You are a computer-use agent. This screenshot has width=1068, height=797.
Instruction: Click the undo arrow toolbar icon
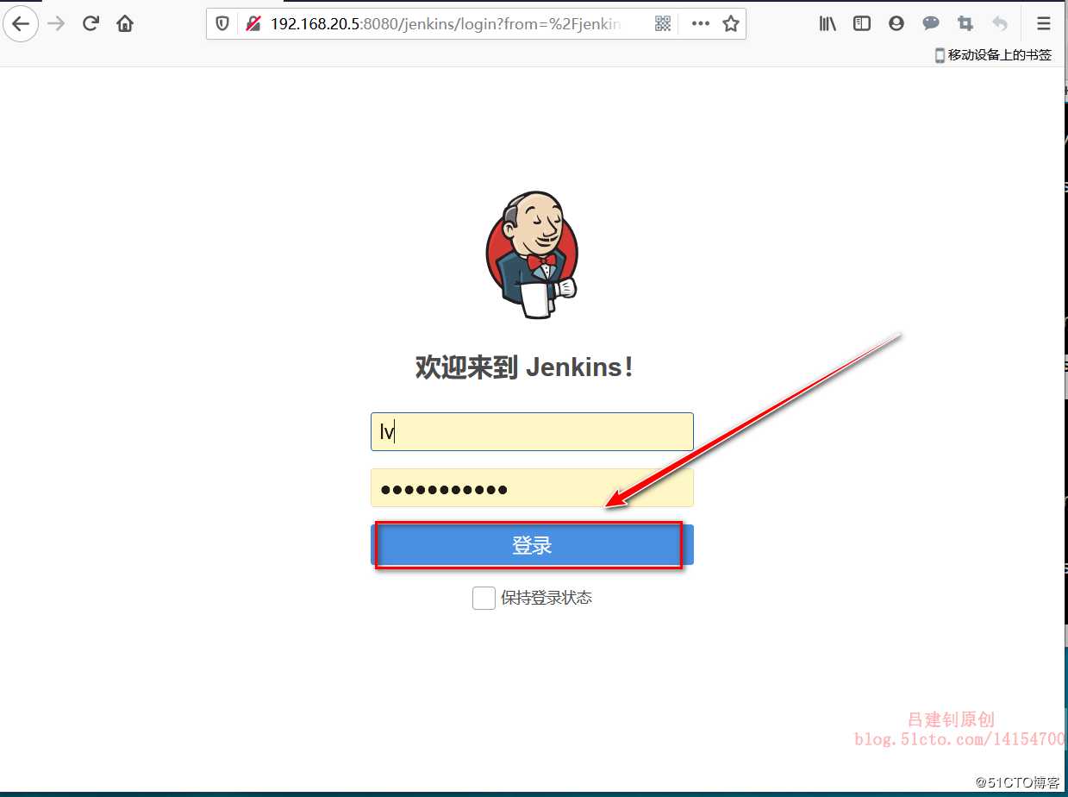tap(1000, 24)
